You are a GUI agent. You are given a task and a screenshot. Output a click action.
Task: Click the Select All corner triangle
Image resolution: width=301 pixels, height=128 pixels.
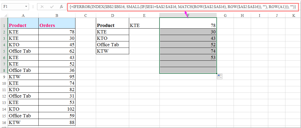pos(5,16)
